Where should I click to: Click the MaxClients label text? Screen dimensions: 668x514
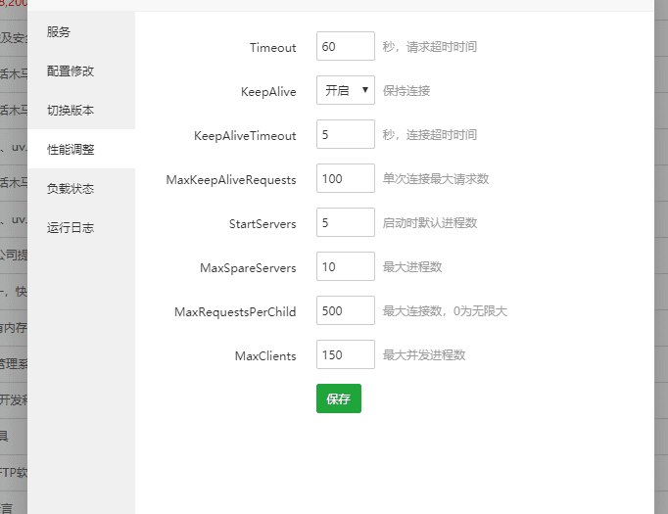click(265, 355)
